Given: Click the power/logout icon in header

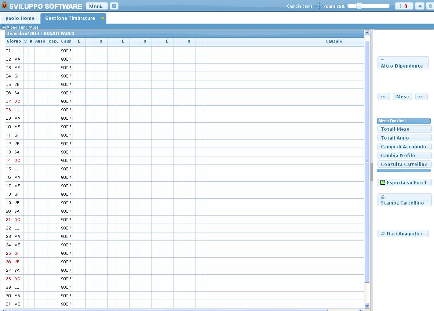Looking at the screenshot, I should [x=430, y=6].
